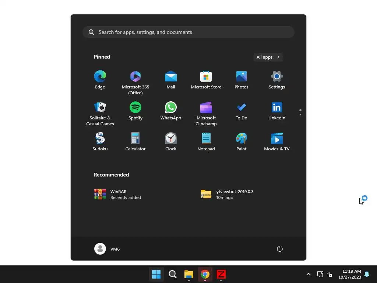Image resolution: width=377 pixels, height=283 pixels.
Task: Launch Paint
Action: coord(242,142)
